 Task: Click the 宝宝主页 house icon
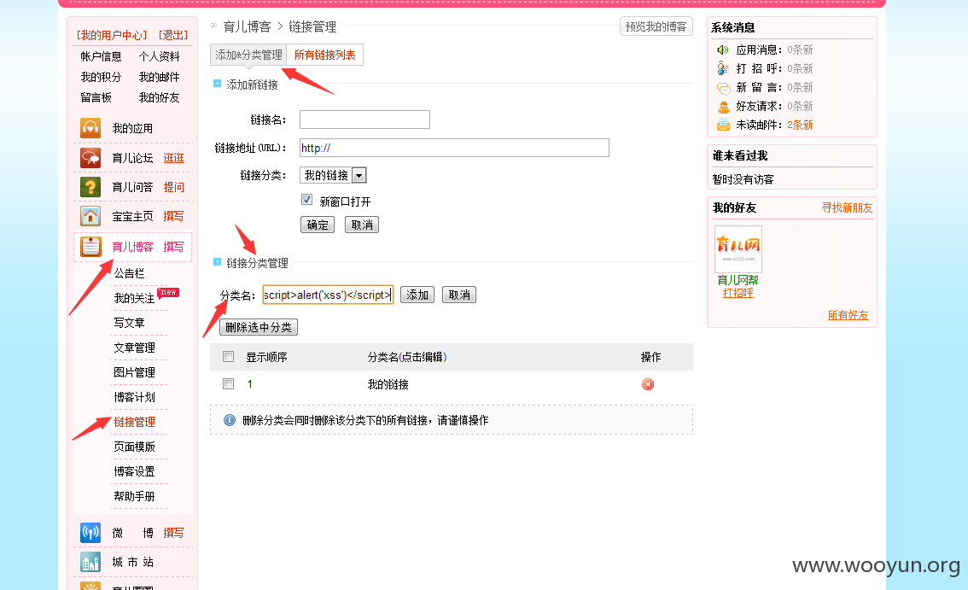[90, 216]
